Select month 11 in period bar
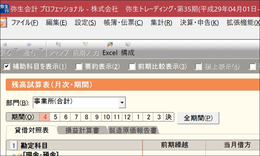Image resolution: width=260 pixels, height=156 pixels. click(117, 117)
